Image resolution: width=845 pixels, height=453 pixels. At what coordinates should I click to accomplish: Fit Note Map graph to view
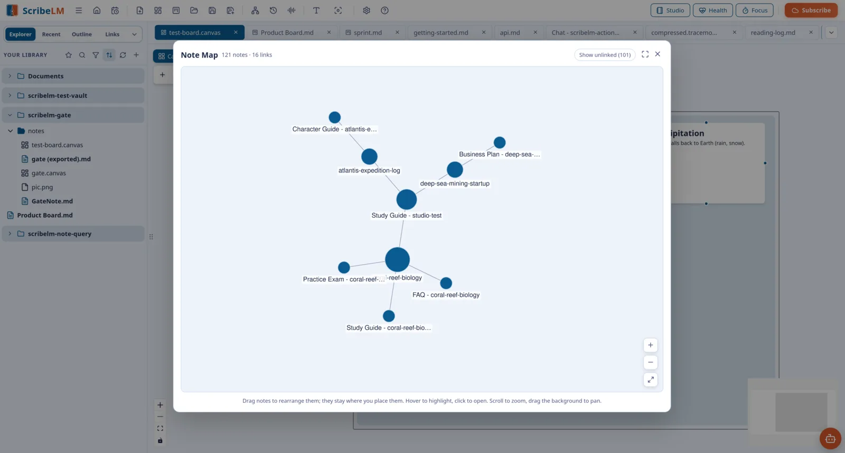click(651, 380)
